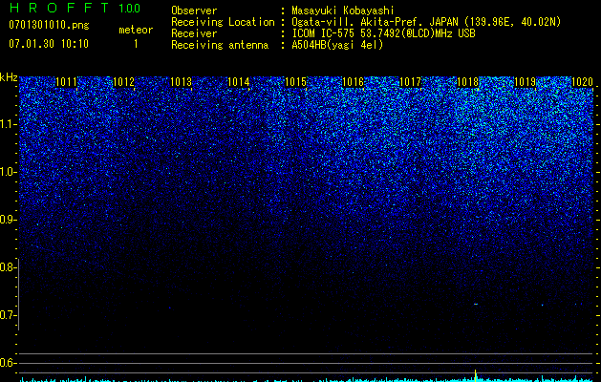The image size is (601, 382).
Task: Click time marker 1013
Action: pos(181,82)
